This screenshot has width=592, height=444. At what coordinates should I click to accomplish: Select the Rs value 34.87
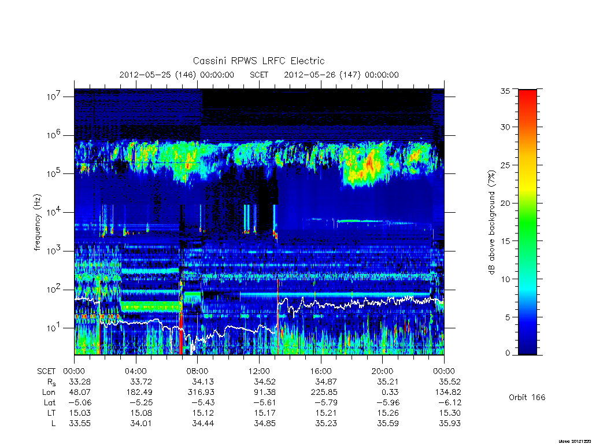tap(326, 382)
